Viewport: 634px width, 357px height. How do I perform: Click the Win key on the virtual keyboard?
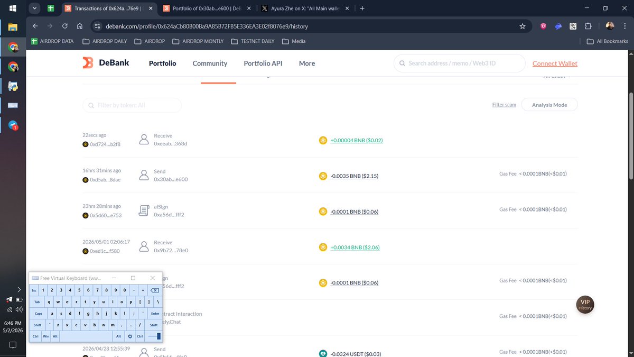tap(45, 336)
